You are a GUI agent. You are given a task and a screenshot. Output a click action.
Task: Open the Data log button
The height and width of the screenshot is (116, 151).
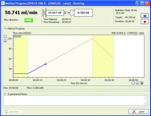point(13,112)
